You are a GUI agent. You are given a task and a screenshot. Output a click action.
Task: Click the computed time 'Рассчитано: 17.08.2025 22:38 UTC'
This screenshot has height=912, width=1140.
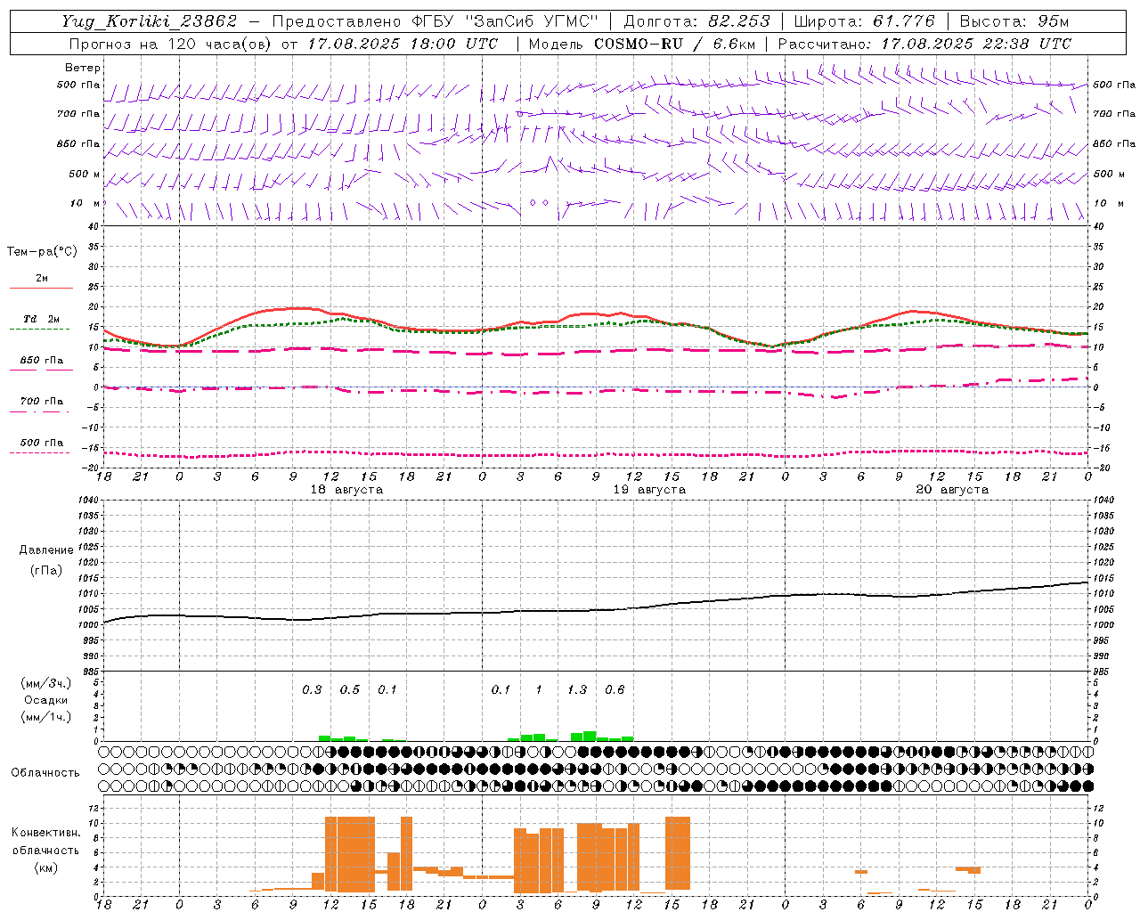click(x=924, y=44)
